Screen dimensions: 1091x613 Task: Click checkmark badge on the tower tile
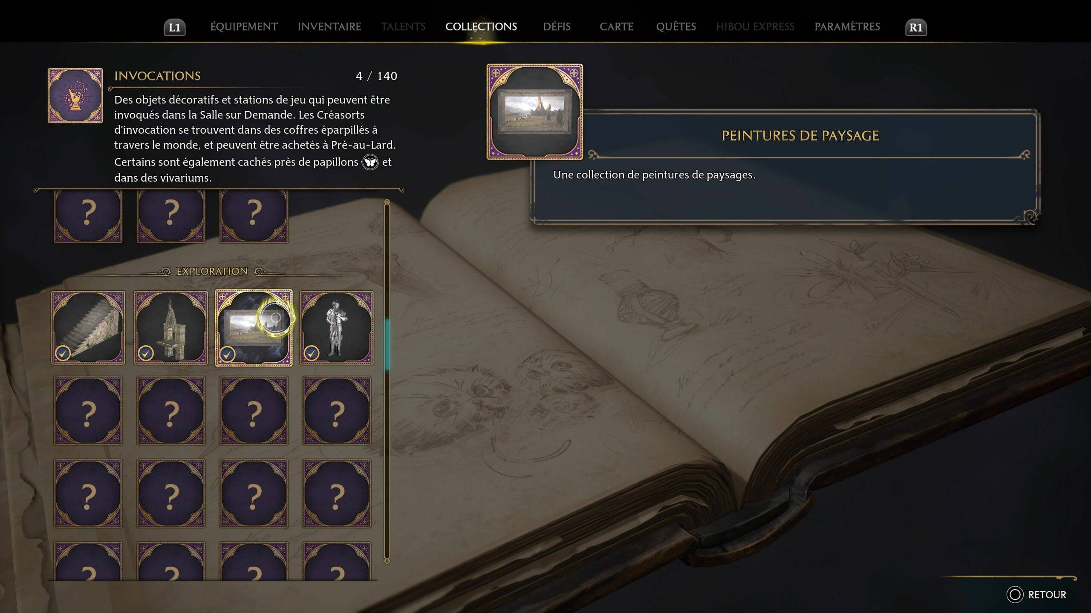click(146, 353)
